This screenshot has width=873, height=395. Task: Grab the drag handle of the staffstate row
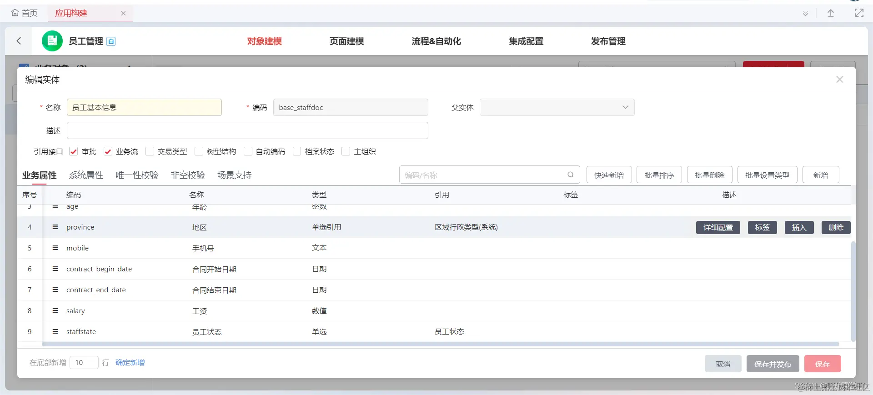(55, 331)
